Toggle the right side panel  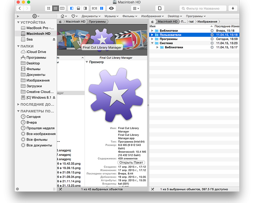(85, 9)
